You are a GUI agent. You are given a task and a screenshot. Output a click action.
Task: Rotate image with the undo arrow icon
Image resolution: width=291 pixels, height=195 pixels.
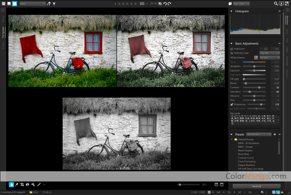pyautogui.click(x=165, y=4)
